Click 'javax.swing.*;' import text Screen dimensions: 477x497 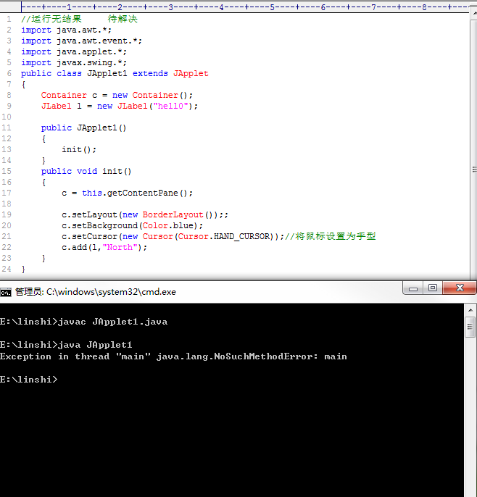[91, 63]
